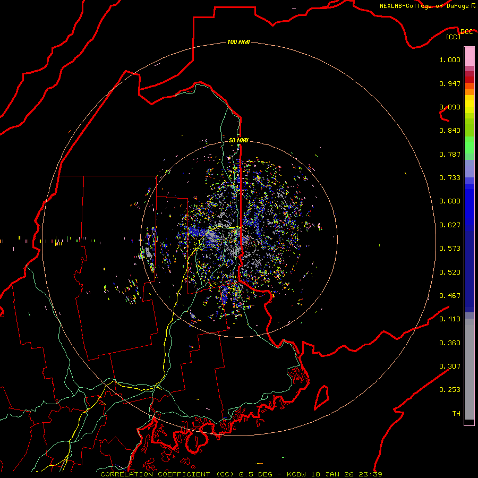
Task: Click the 50 NMI range ring label
Action: (238, 140)
